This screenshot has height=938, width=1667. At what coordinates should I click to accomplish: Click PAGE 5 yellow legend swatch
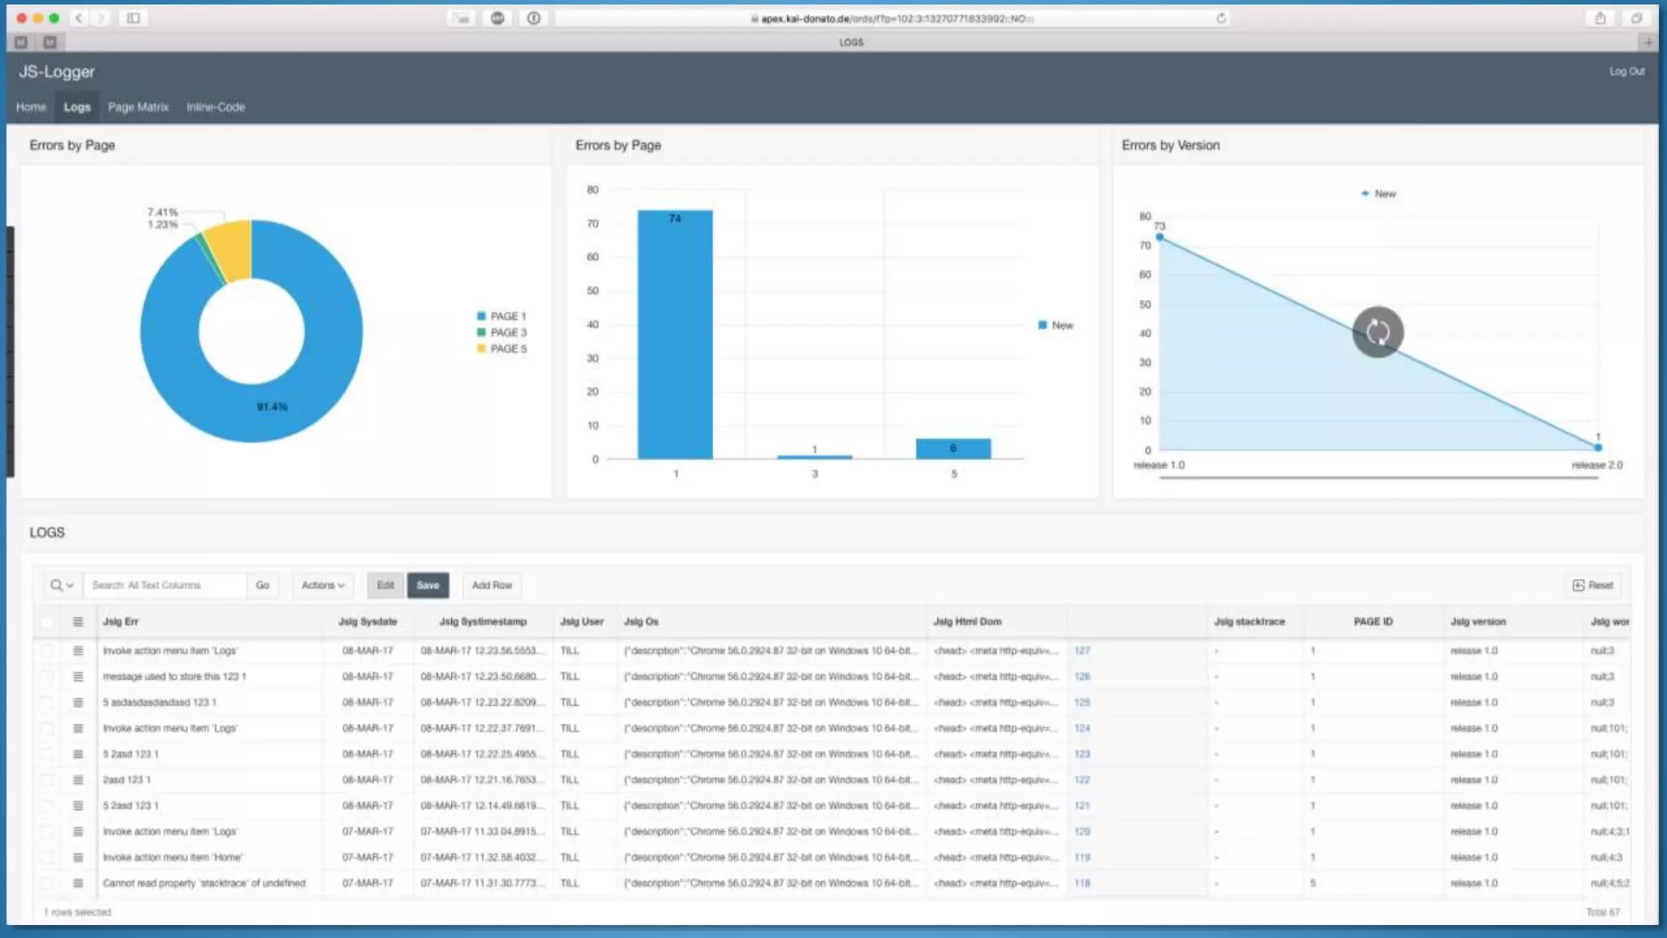(481, 348)
